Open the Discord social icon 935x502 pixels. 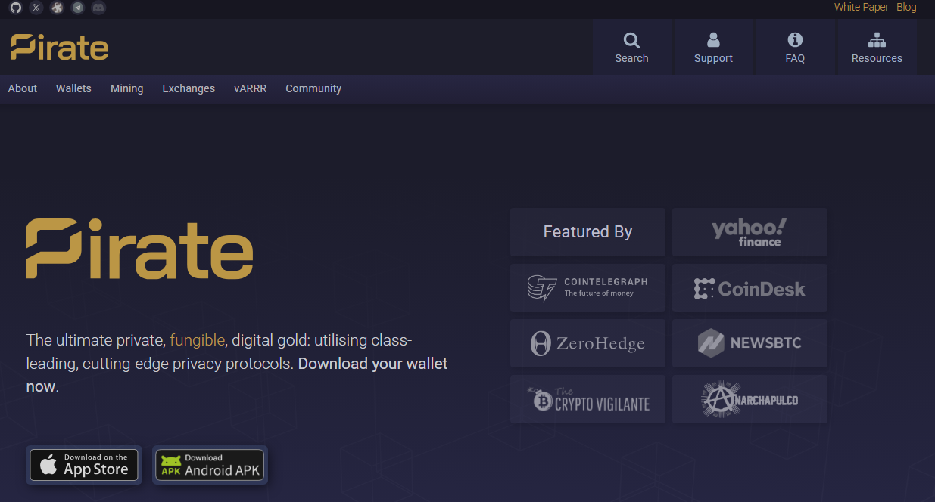[x=98, y=8]
